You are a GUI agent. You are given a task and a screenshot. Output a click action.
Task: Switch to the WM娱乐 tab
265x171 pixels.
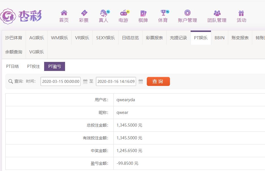pos(59,38)
